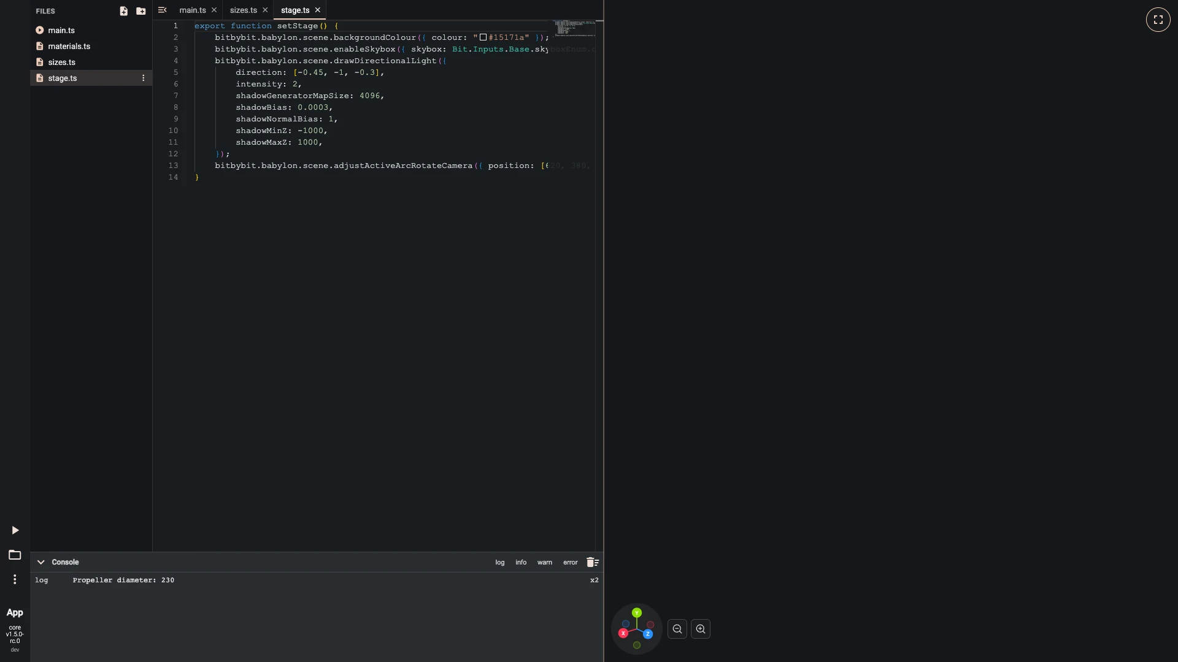The image size is (1178, 662).
Task: Open materials.ts in the file tree
Action: pyautogui.click(x=91, y=46)
